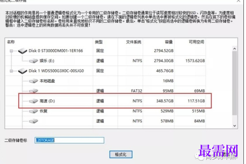Click the 高速 (D:) volume icon
The height and width of the screenshot is (164, 246).
(34, 101)
